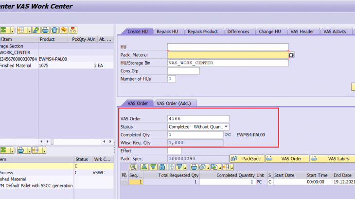Click the Seq. column header
Screen dimensions: 355x199
click(136, 175)
